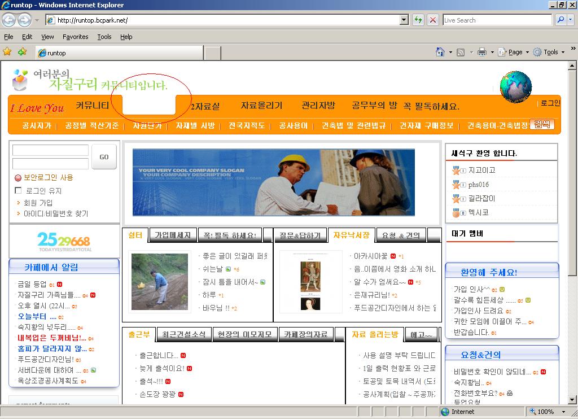Screen dimensions: 578x419
Task: Click the Internet zone globe icon
Action: pyautogui.click(x=445, y=412)
